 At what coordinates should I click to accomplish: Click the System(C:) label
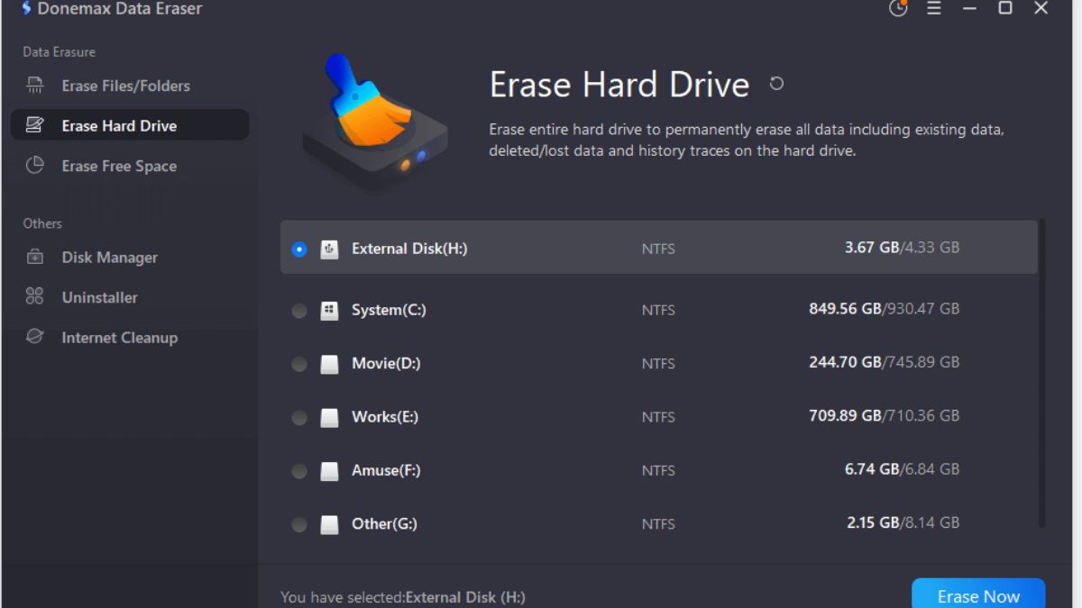389,310
